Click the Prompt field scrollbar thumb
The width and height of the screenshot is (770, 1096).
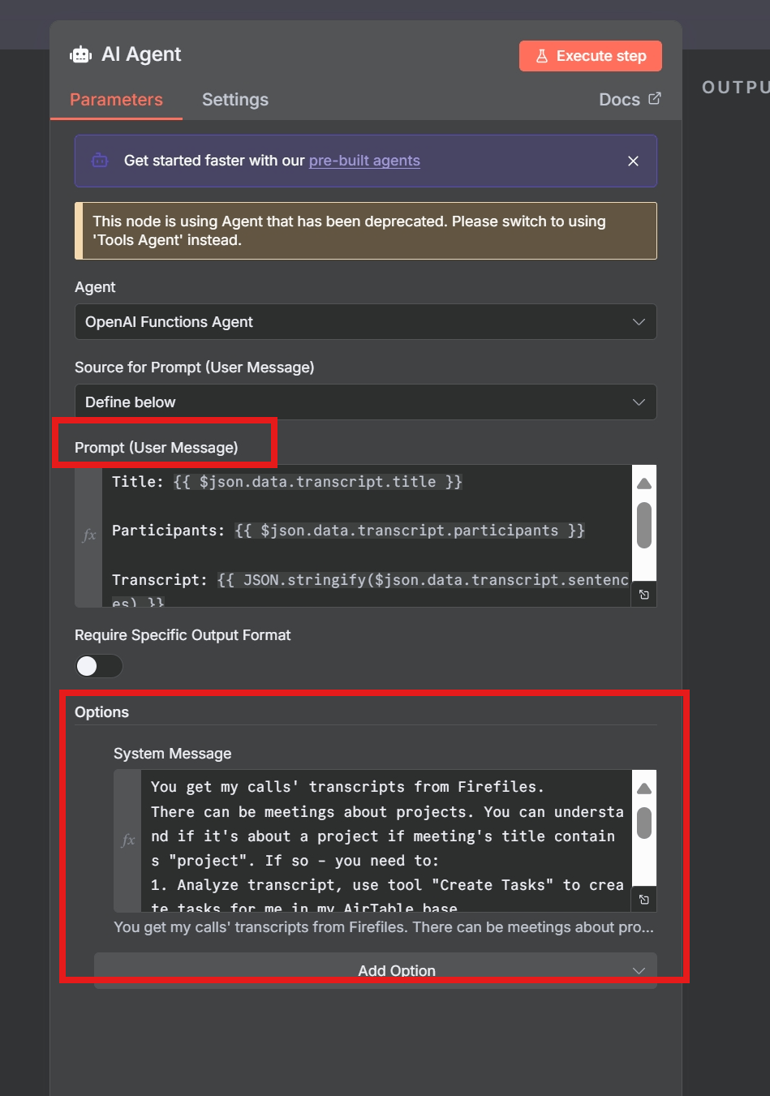(x=644, y=525)
